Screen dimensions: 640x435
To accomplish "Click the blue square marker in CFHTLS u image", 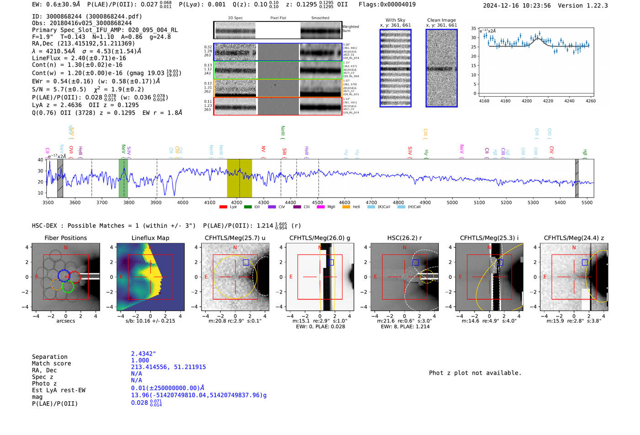I will [x=246, y=262].
